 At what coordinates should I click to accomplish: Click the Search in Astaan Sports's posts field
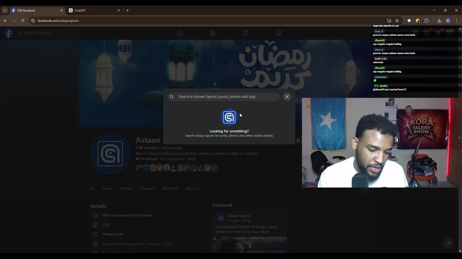click(x=224, y=96)
